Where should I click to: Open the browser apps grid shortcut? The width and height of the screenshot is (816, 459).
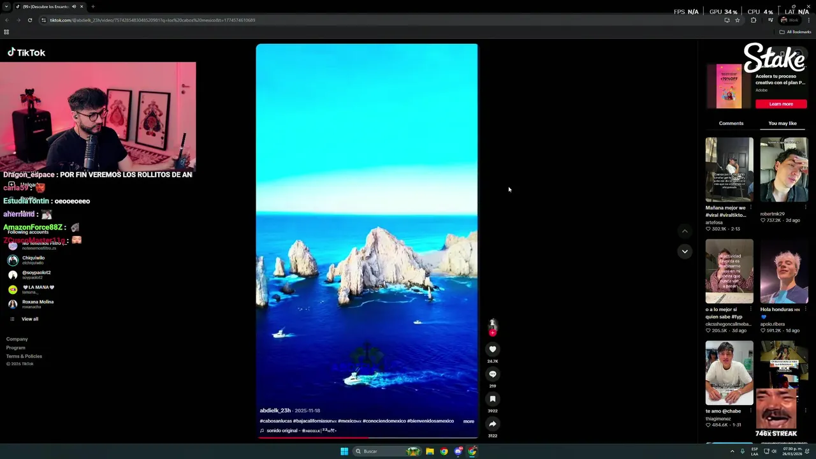click(x=6, y=32)
